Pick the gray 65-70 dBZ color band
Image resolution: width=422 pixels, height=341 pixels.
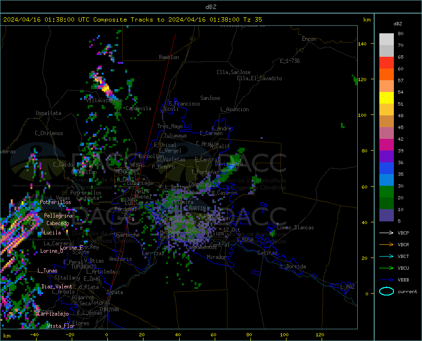point(386,51)
